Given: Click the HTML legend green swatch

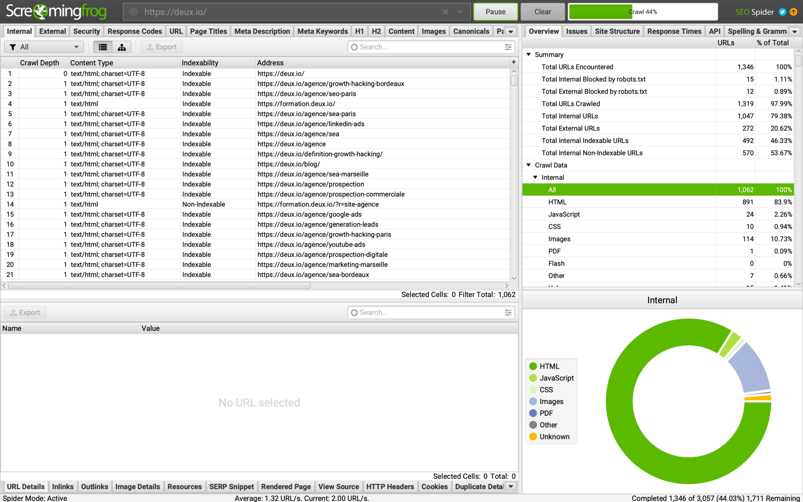Looking at the screenshot, I should (533, 366).
